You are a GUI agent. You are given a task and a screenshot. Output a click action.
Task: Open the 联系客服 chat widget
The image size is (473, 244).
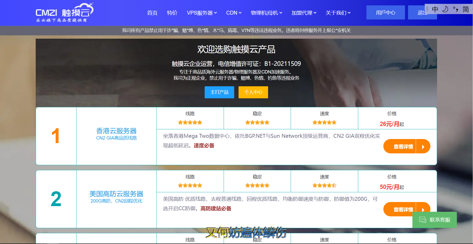pyautogui.click(x=434, y=220)
